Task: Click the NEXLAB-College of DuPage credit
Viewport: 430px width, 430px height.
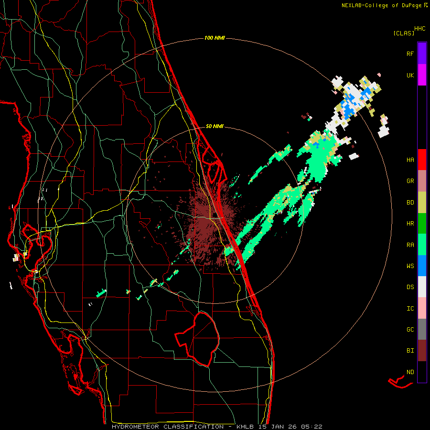Action: 381,5
